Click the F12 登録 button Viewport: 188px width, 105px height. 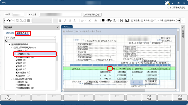(180, 97)
